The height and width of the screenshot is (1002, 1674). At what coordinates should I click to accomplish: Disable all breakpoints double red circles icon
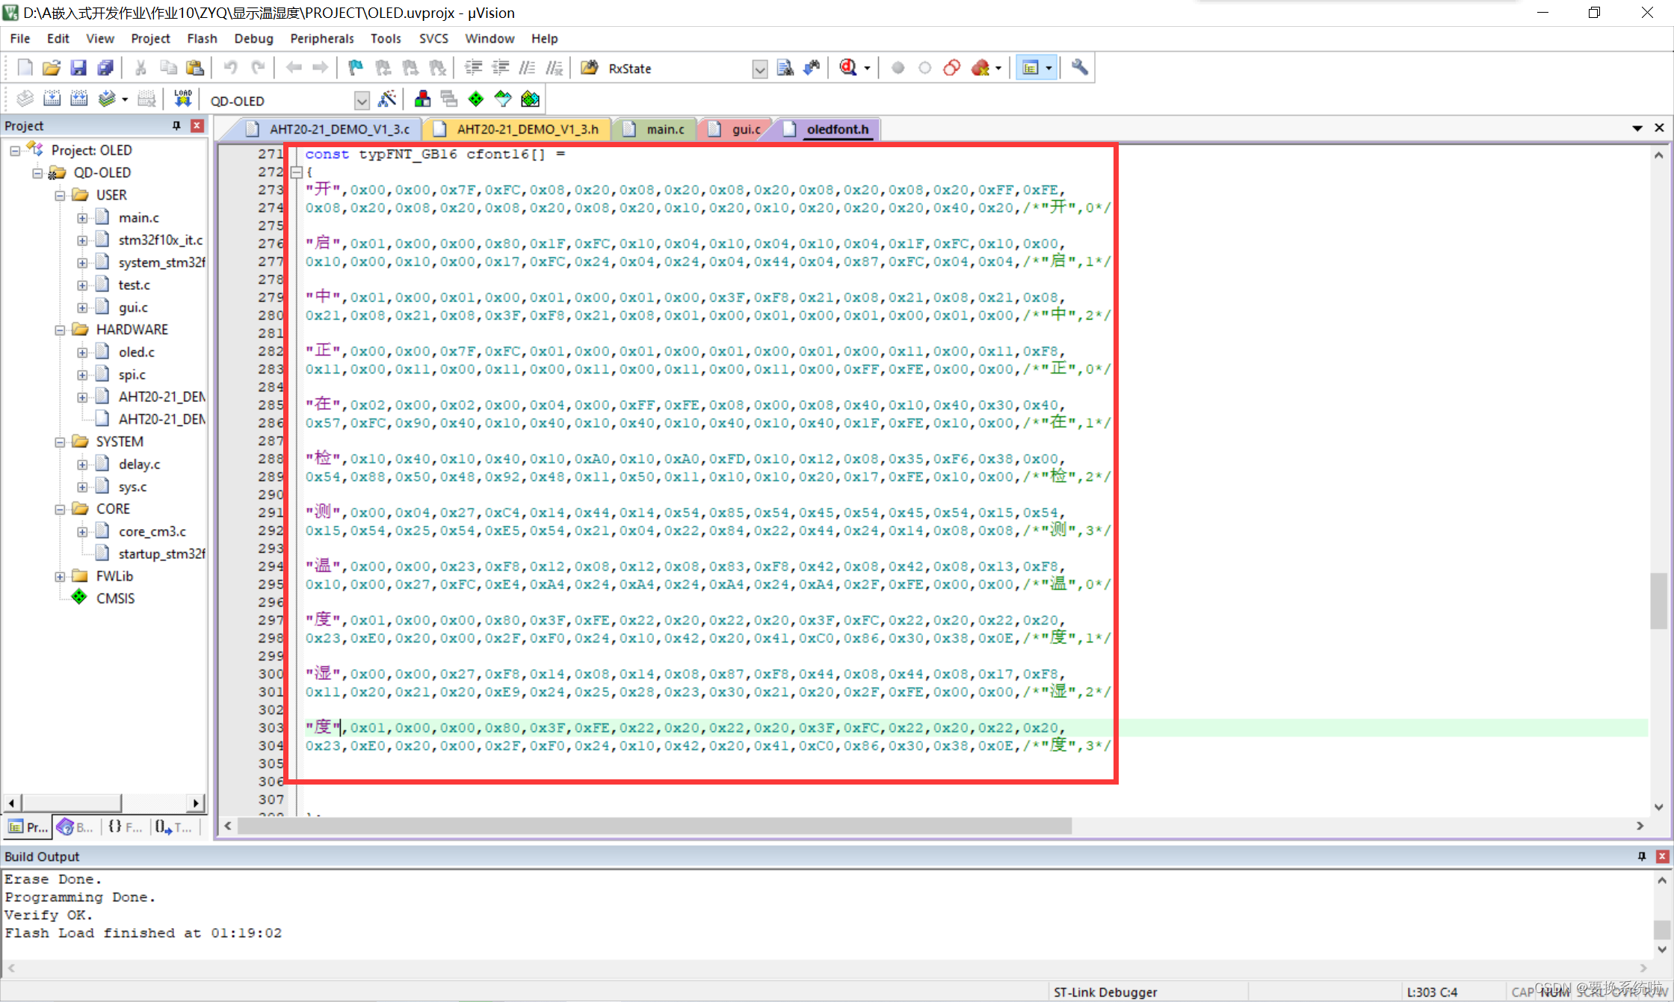[951, 68]
